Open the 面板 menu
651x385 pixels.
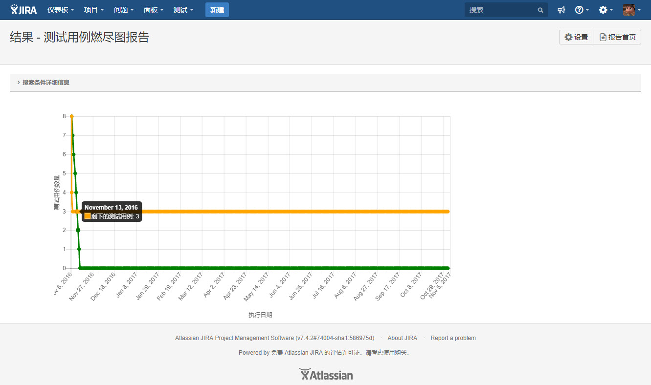coord(154,10)
